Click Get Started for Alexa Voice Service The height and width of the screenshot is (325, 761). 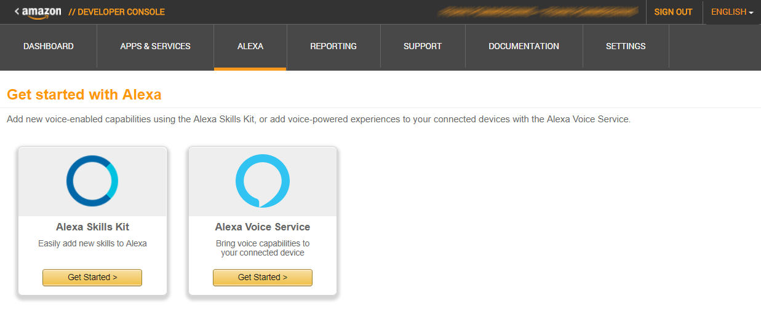263,277
